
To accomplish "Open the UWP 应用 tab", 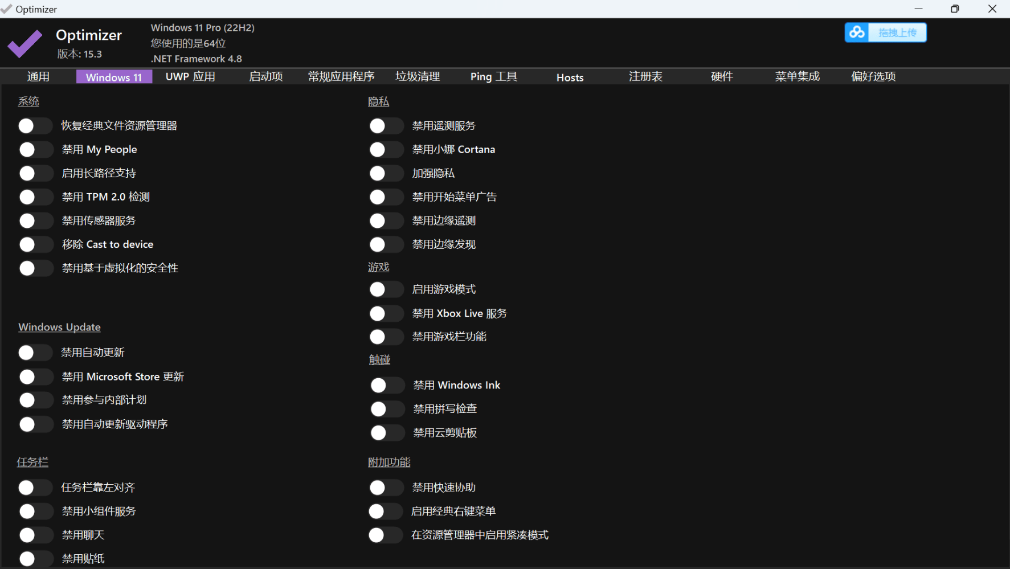I will point(190,77).
